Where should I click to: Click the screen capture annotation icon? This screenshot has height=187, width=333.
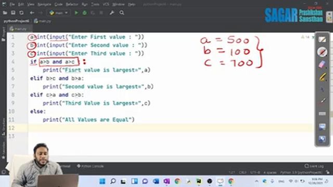tap(322, 127)
